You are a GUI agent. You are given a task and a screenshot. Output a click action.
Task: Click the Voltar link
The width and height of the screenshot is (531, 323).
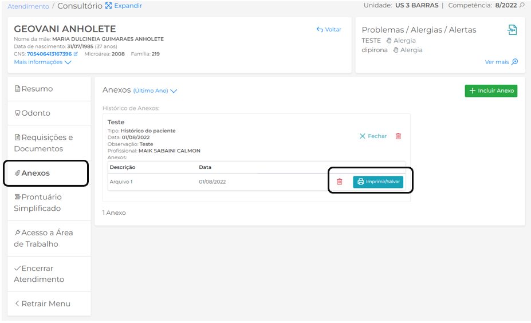329,29
